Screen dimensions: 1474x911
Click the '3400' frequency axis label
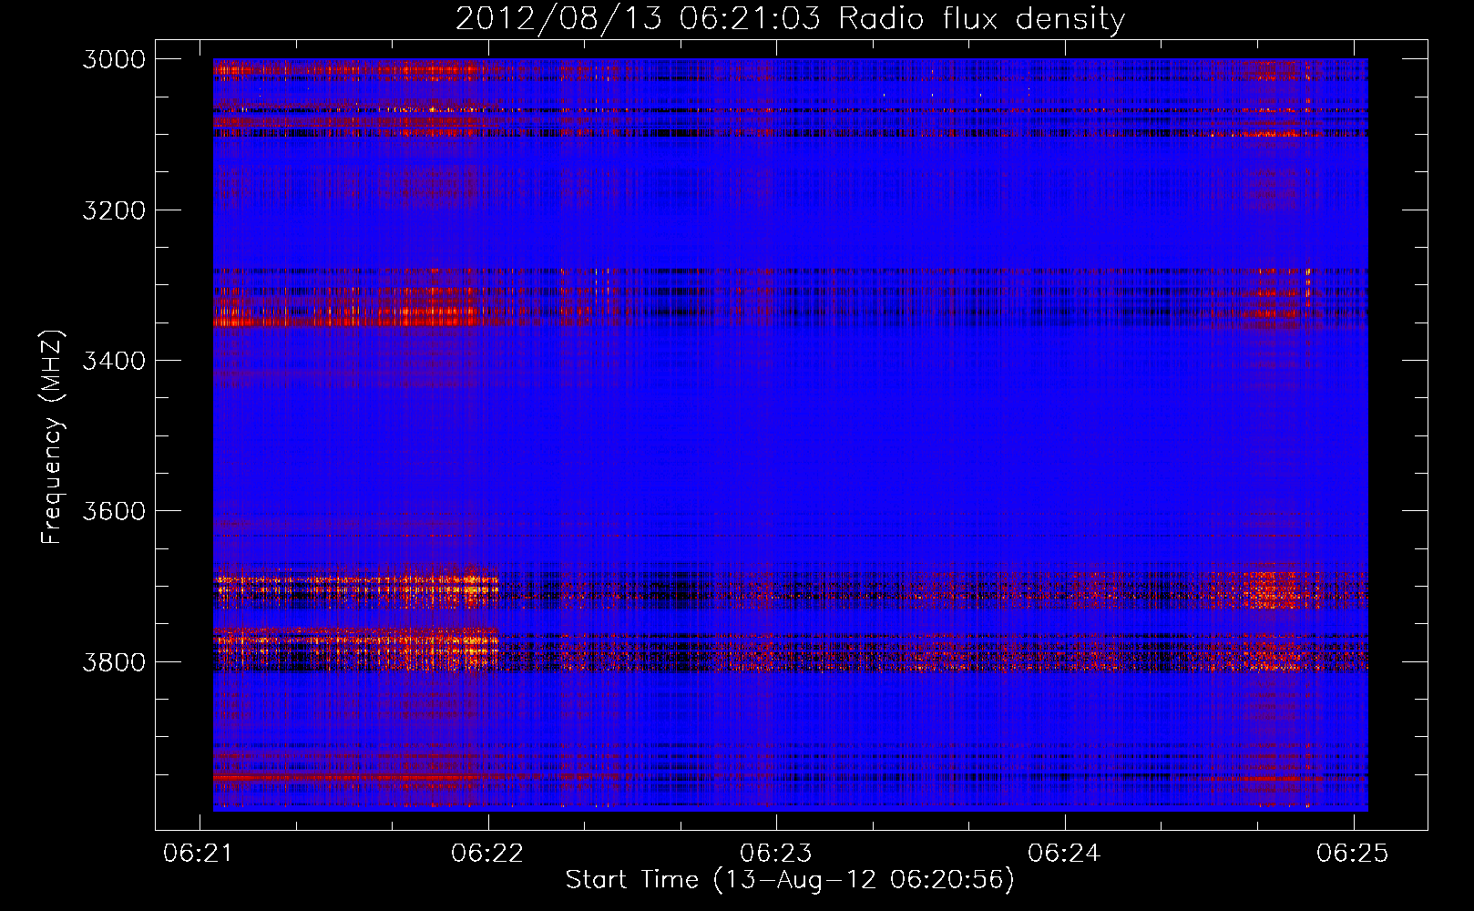(x=114, y=361)
